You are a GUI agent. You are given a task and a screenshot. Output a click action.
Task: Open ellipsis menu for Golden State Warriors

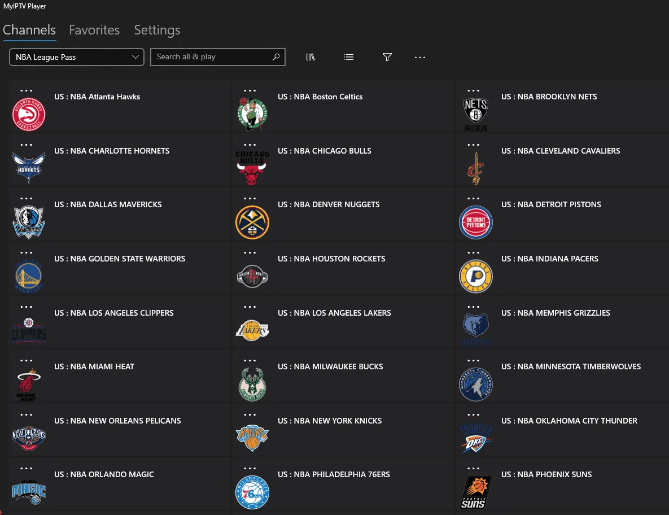(26, 252)
